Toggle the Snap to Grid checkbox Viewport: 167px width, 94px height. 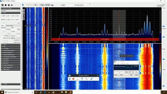pyautogui.click(x=10, y=38)
